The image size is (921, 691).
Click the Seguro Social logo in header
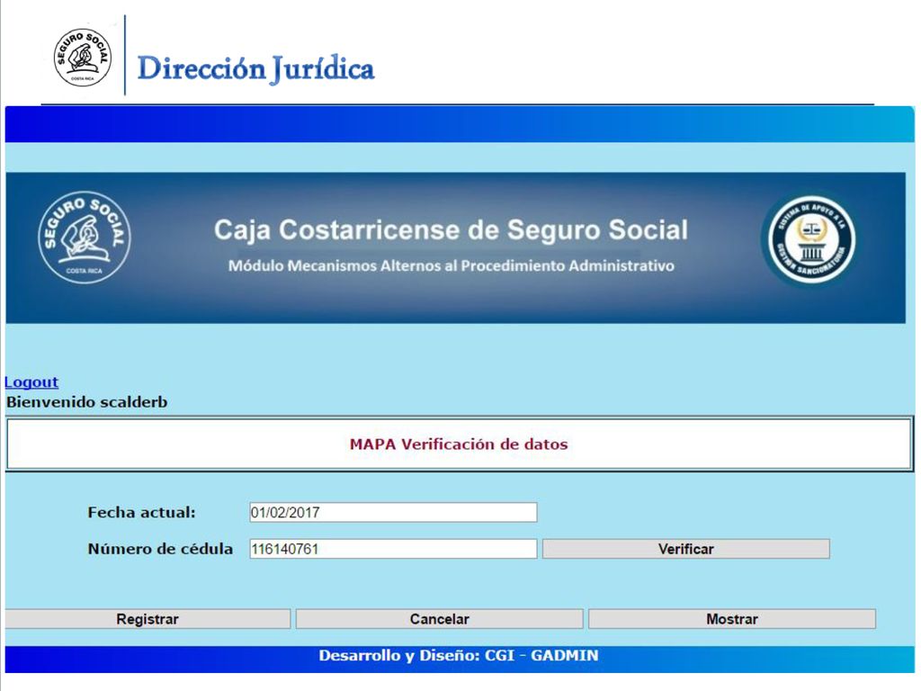pyautogui.click(x=83, y=57)
